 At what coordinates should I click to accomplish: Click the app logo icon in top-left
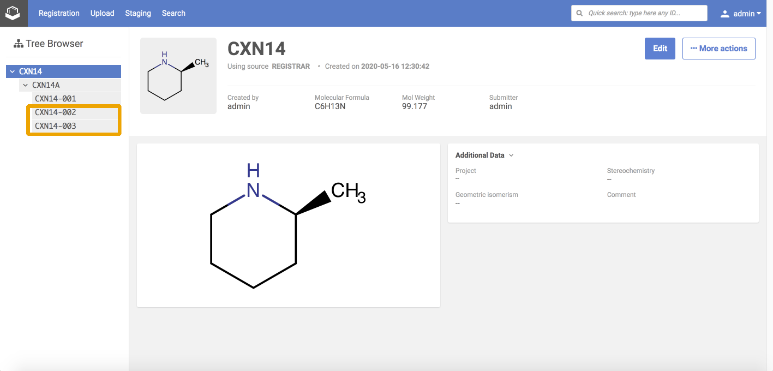coord(13,13)
